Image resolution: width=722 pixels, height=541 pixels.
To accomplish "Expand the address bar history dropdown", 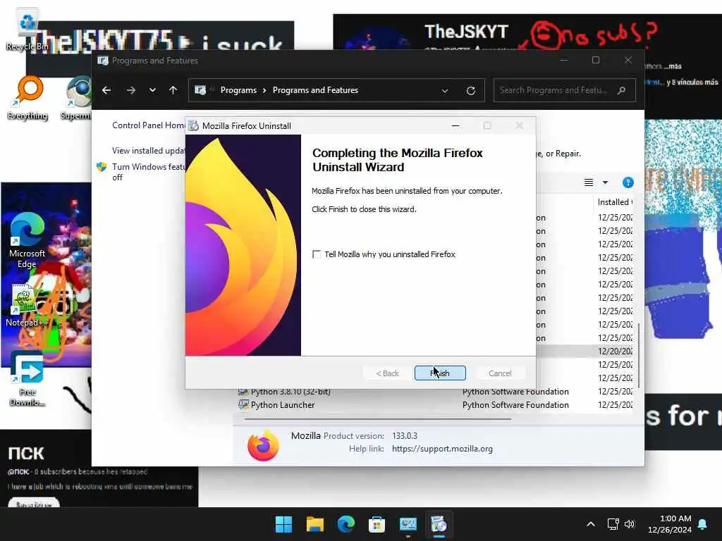I will tap(445, 91).
